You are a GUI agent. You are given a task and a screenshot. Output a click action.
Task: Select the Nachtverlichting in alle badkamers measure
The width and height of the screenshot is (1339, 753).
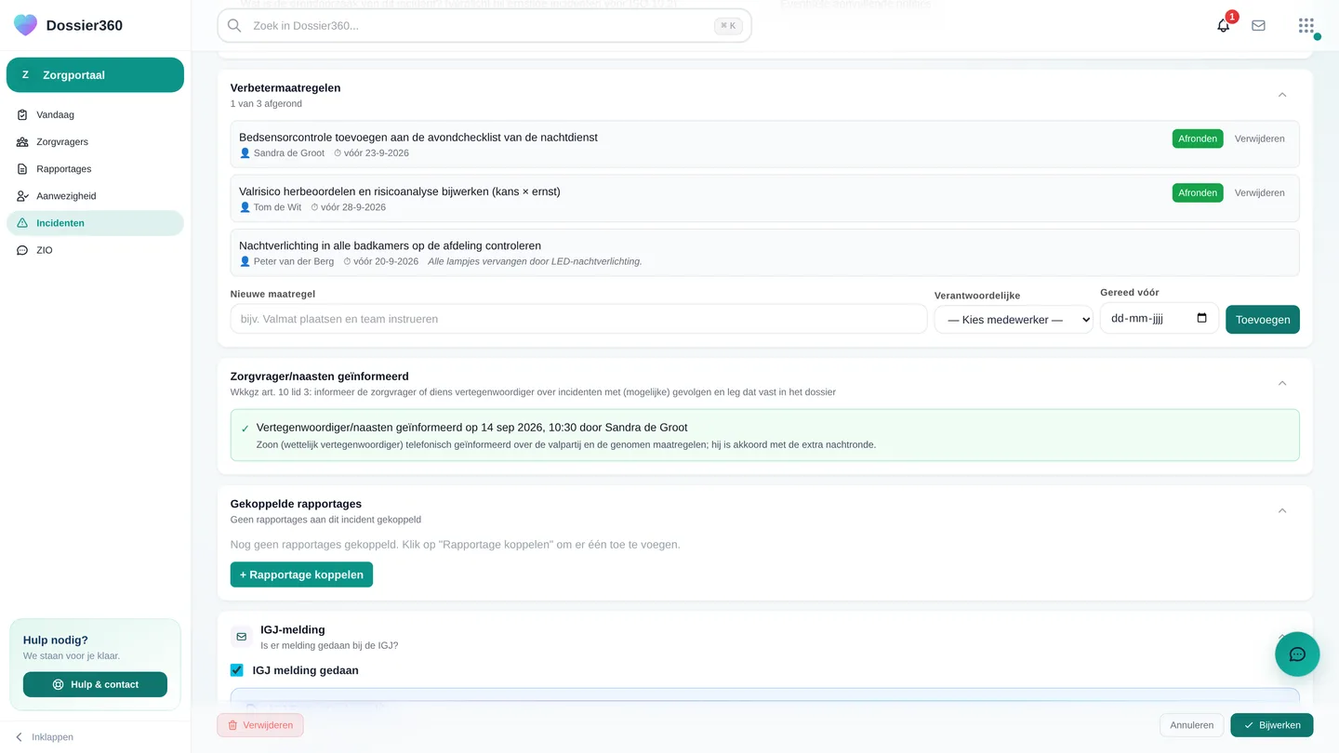pos(764,253)
